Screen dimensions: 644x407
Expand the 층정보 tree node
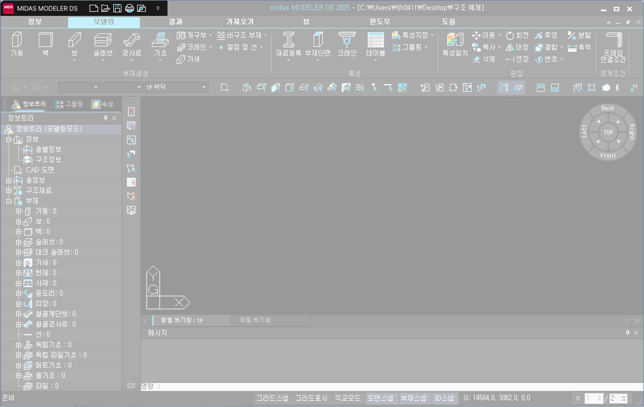click(x=9, y=180)
